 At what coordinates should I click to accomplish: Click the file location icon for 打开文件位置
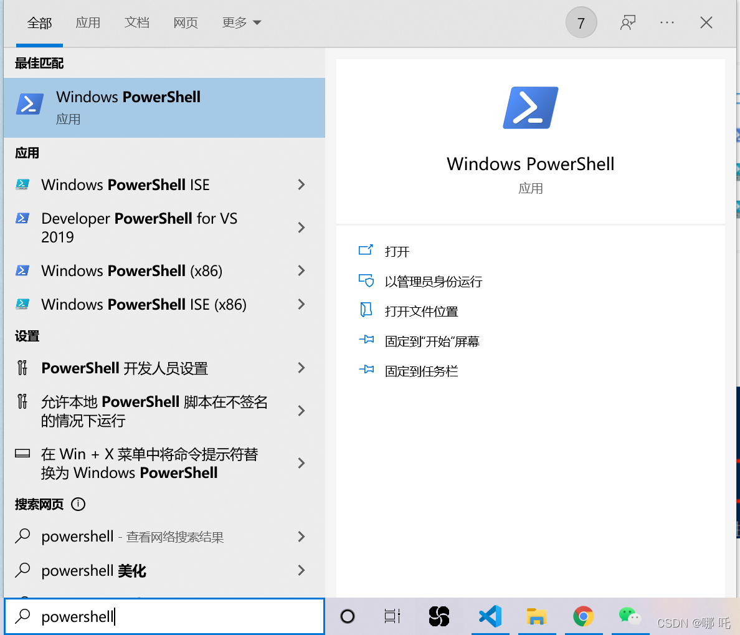click(x=366, y=310)
